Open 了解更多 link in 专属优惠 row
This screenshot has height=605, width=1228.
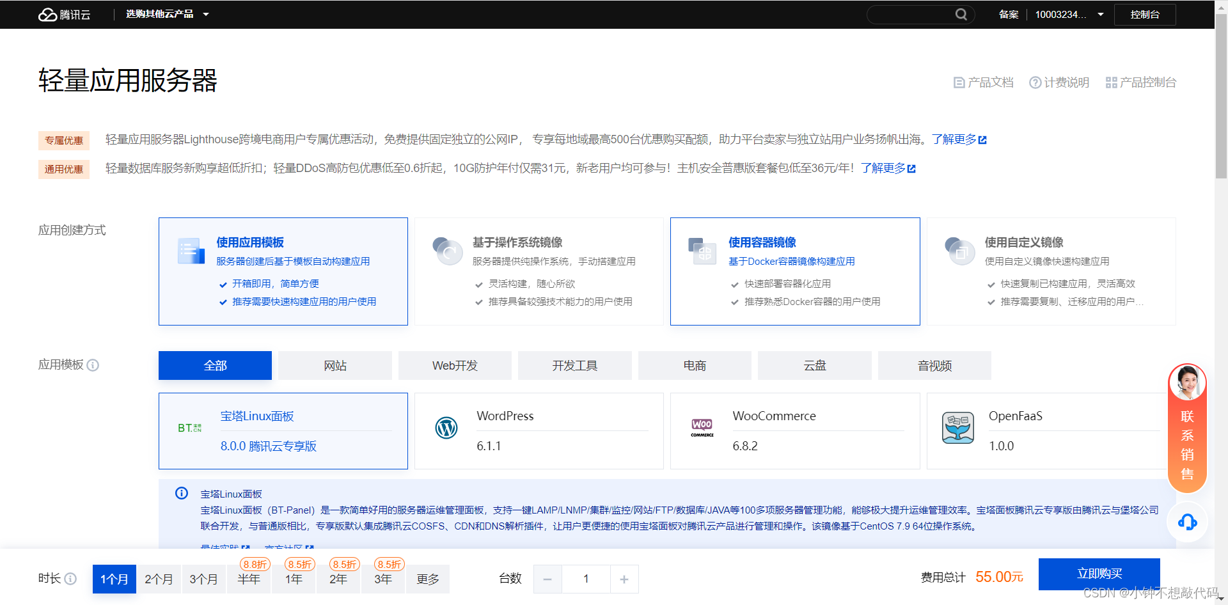(x=954, y=139)
